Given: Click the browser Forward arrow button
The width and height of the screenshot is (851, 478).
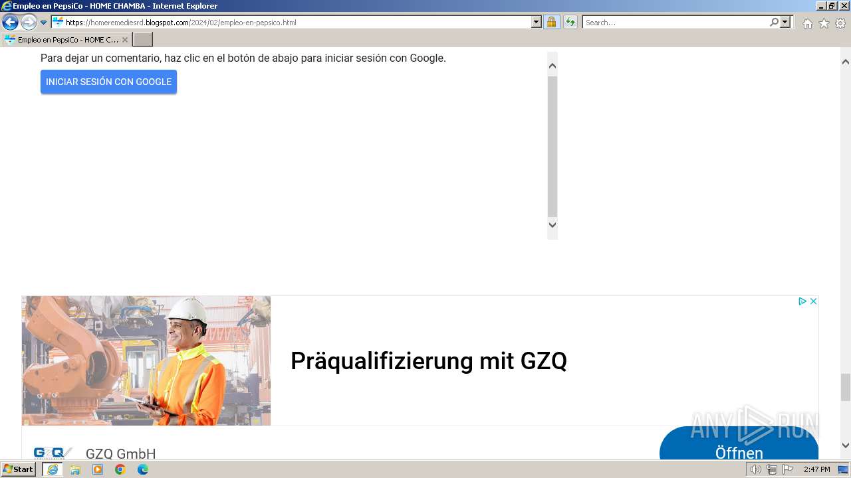Looking at the screenshot, I should [29, 22].
